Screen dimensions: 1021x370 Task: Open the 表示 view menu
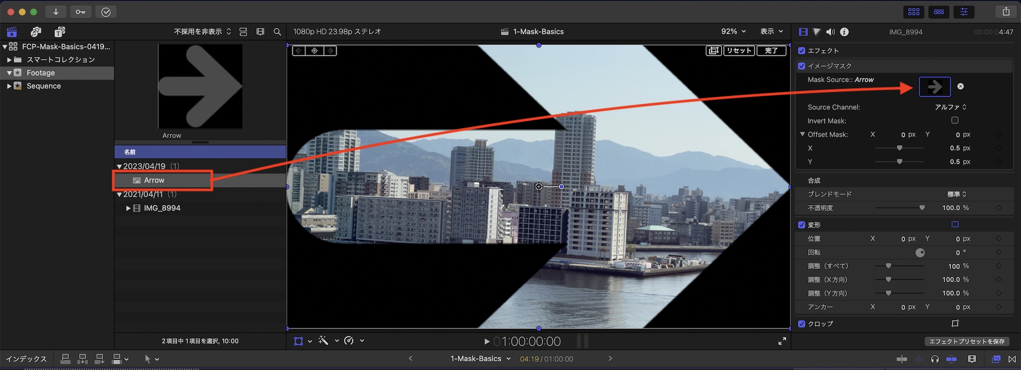tap(771, 32)
